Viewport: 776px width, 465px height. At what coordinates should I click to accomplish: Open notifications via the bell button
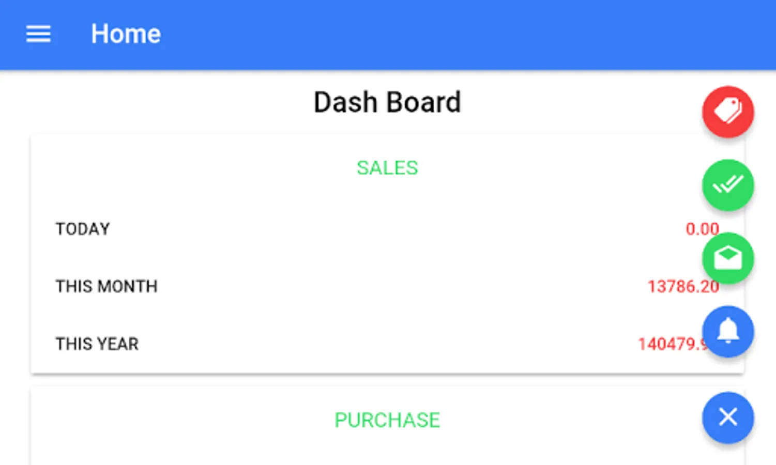pos(727,332)
